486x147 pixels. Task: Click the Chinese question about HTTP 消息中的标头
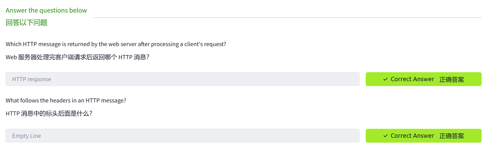point(49,113)
